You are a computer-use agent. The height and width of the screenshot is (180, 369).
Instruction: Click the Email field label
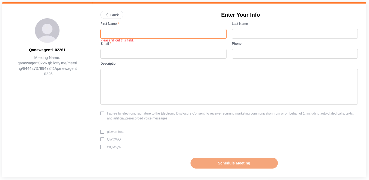click(x=105, y=44)
